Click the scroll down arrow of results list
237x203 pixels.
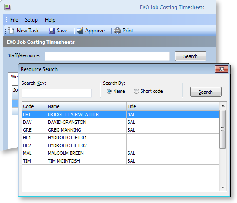tap(223, 188)
